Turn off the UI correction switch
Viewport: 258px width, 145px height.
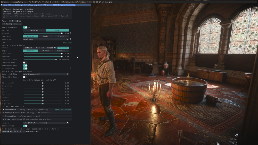coord(25,69)
